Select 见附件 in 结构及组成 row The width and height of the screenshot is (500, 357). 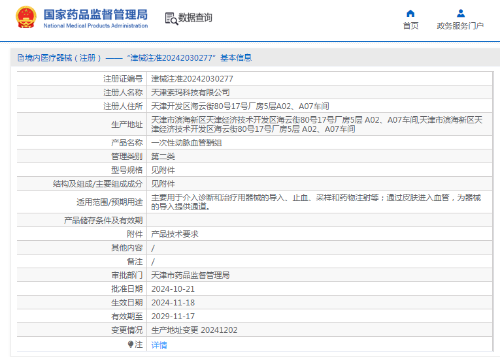point(163,184)
